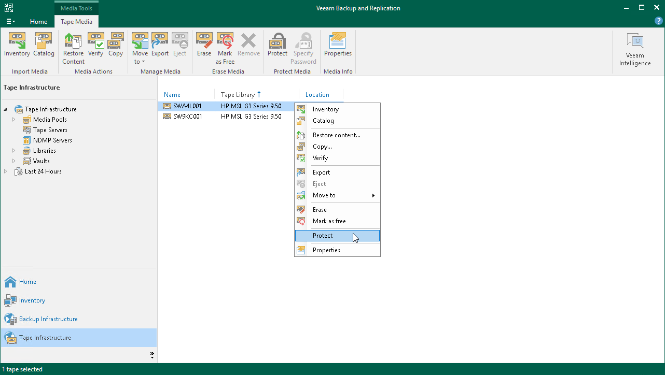Run the Verify ribbon action
This screenshot has width=665, height=375.
click(95, 45)
